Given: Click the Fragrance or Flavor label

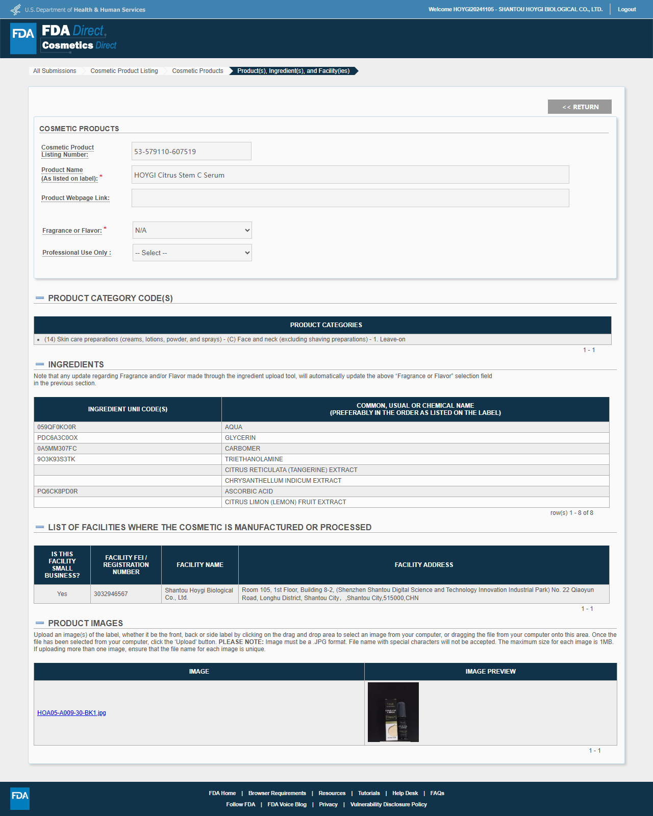Looking at the screenshot, I should 72,231.
